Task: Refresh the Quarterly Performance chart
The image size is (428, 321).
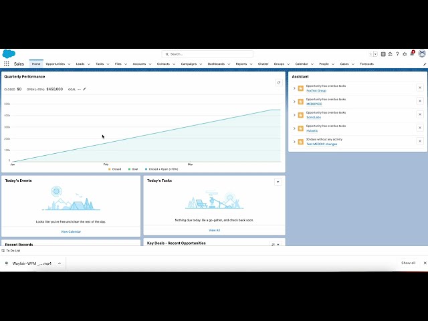Action: coord(278,83)
